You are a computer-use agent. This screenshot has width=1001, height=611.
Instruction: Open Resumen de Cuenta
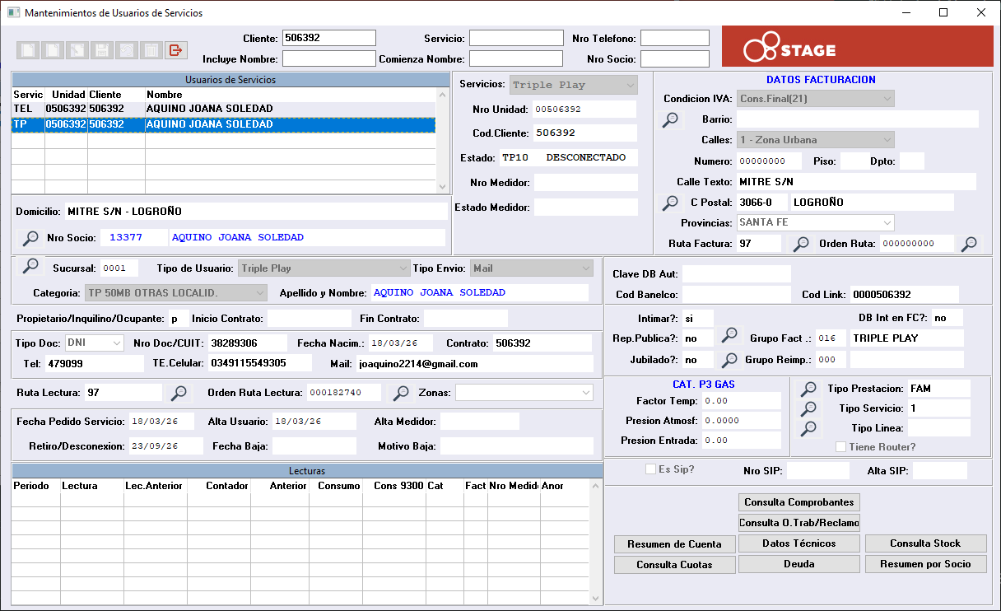(674, 544)
